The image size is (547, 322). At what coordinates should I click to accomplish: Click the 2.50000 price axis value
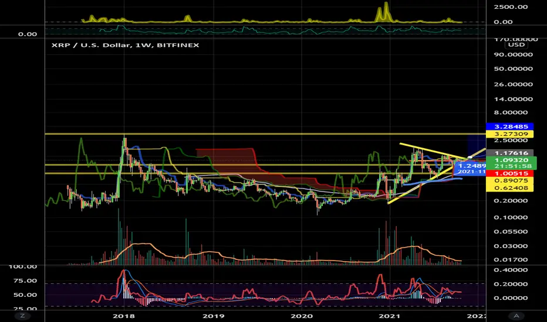(511, 141)
